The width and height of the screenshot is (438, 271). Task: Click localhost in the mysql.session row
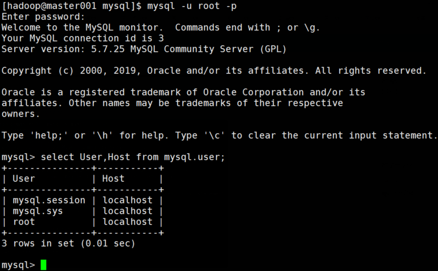click(127, 200)
